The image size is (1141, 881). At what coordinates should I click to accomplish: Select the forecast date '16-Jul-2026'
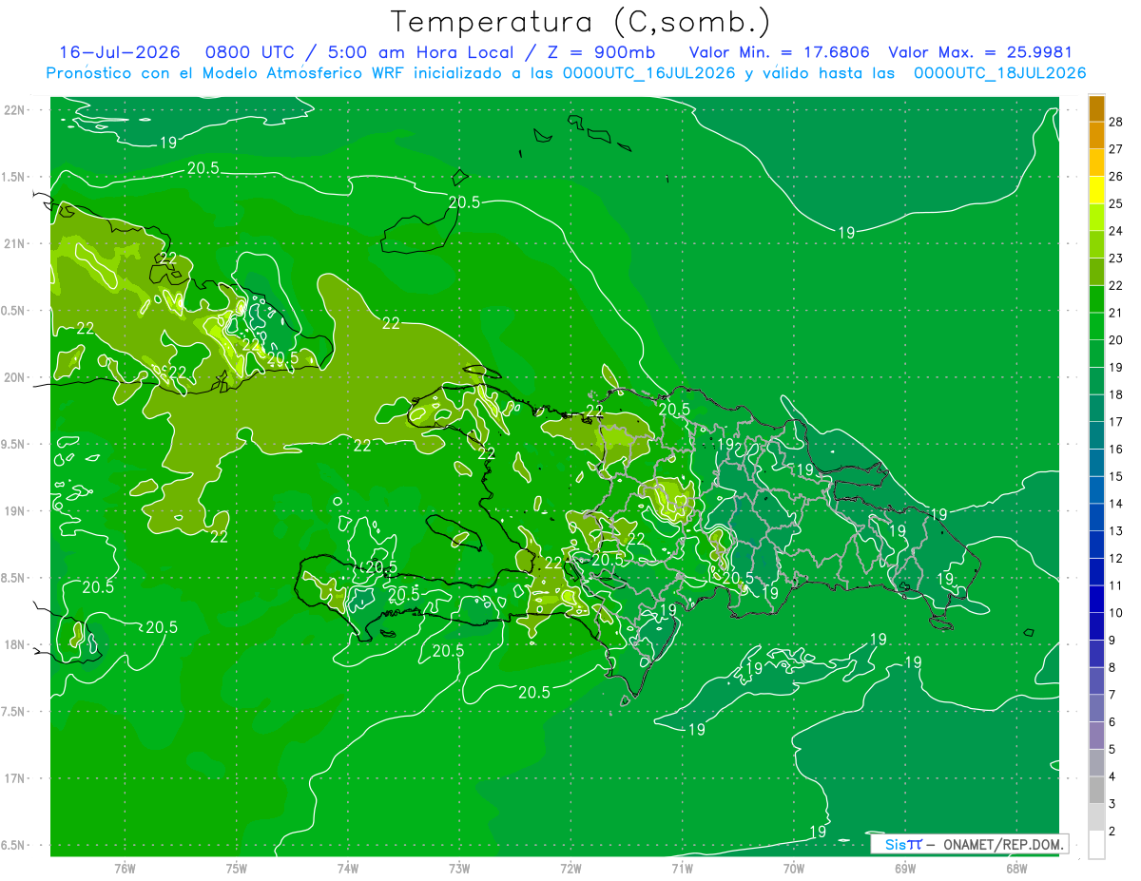click(120, 52)
